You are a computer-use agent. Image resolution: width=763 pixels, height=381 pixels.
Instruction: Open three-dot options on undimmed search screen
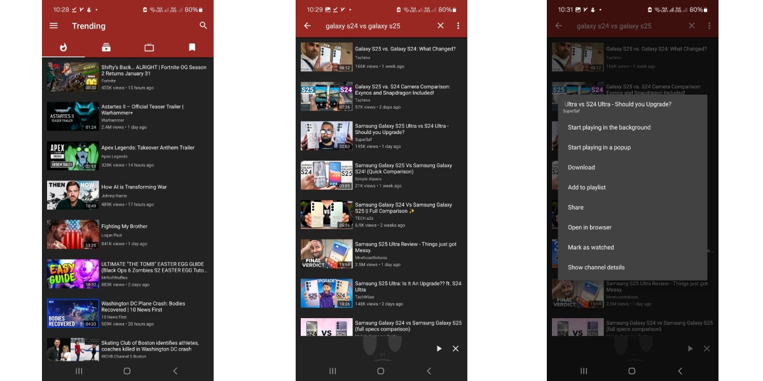[458, 26]
